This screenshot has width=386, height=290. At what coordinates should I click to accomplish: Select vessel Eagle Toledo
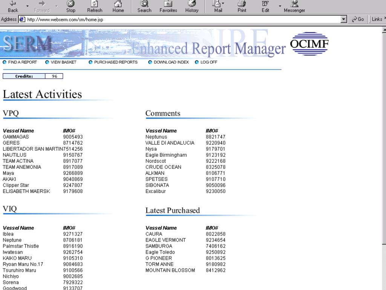[x=160, y=252]
